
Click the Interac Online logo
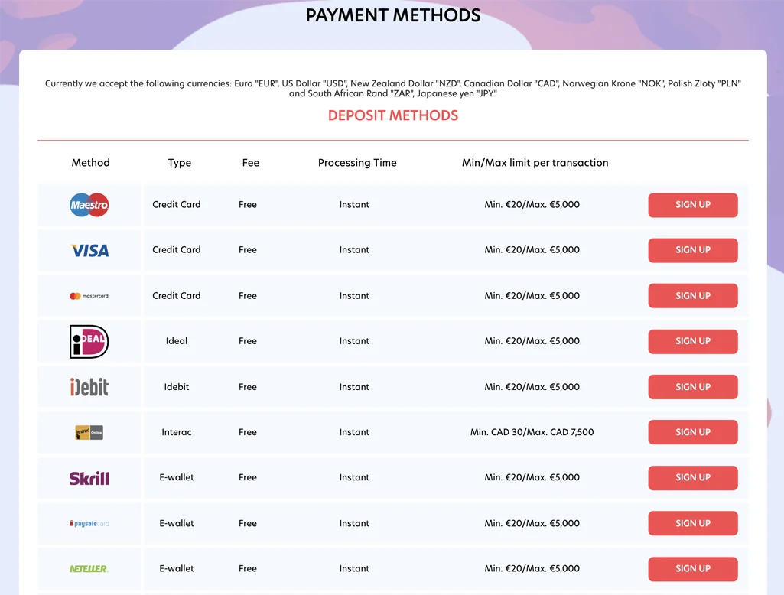89,433
